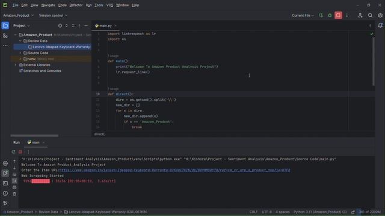
Task: Stop process in Run panel toolbar
Action: pos(20,152)
